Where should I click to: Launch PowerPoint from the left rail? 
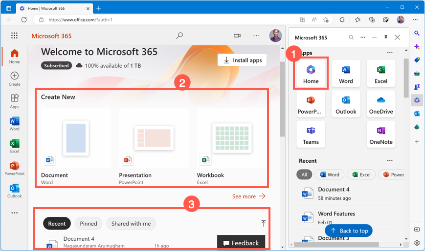click(14, 169)
